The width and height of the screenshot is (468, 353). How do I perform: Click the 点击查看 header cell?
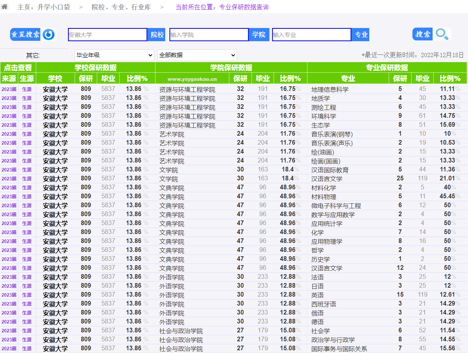(x=18, y=67)
